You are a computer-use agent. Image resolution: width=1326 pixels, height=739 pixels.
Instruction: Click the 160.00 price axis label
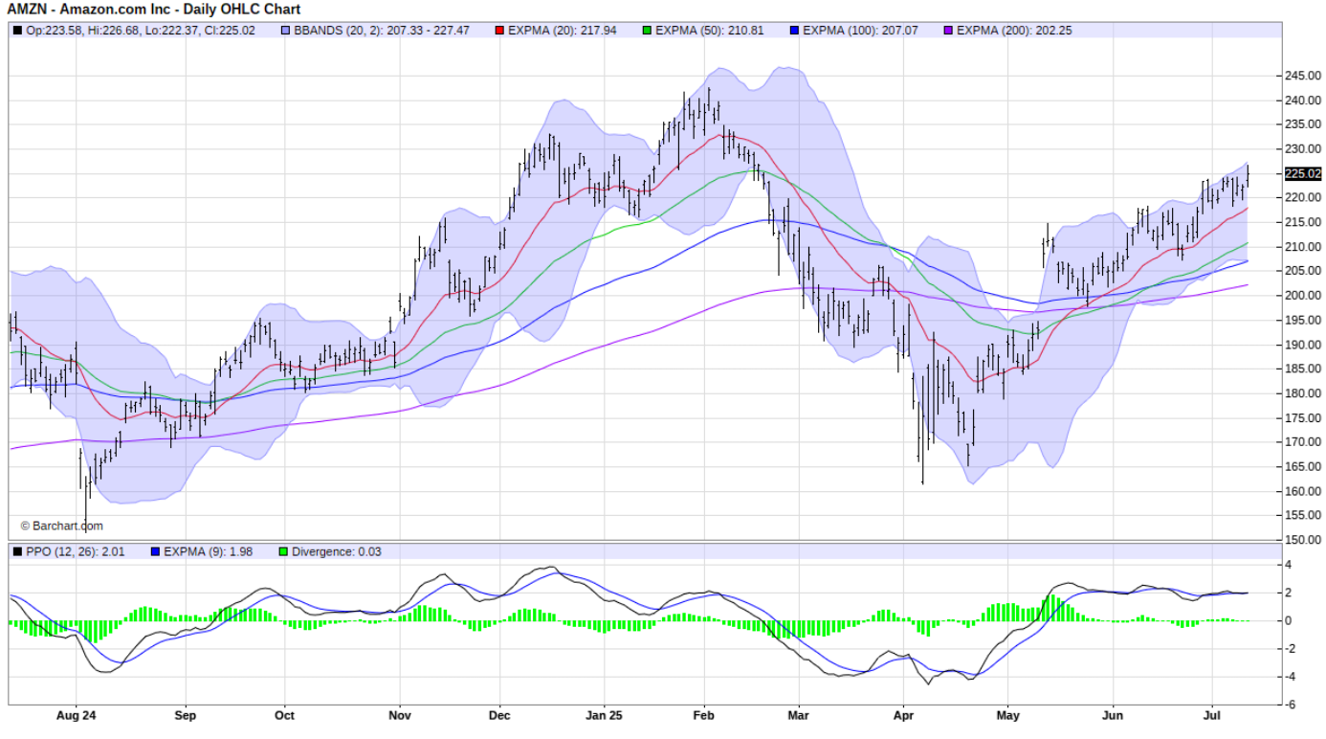(x=1304, y=491)
